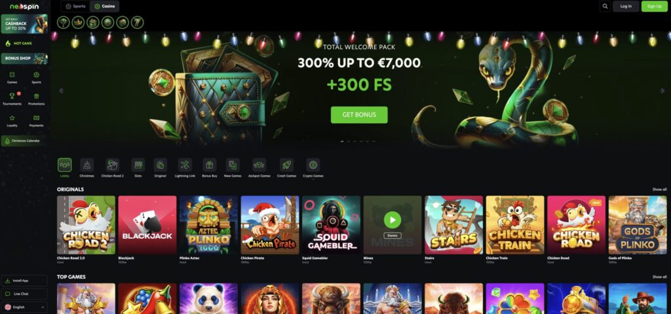Open the Crash Games rocket icon
The height and width of the screenshot is (314, 671).
point(286,165)
